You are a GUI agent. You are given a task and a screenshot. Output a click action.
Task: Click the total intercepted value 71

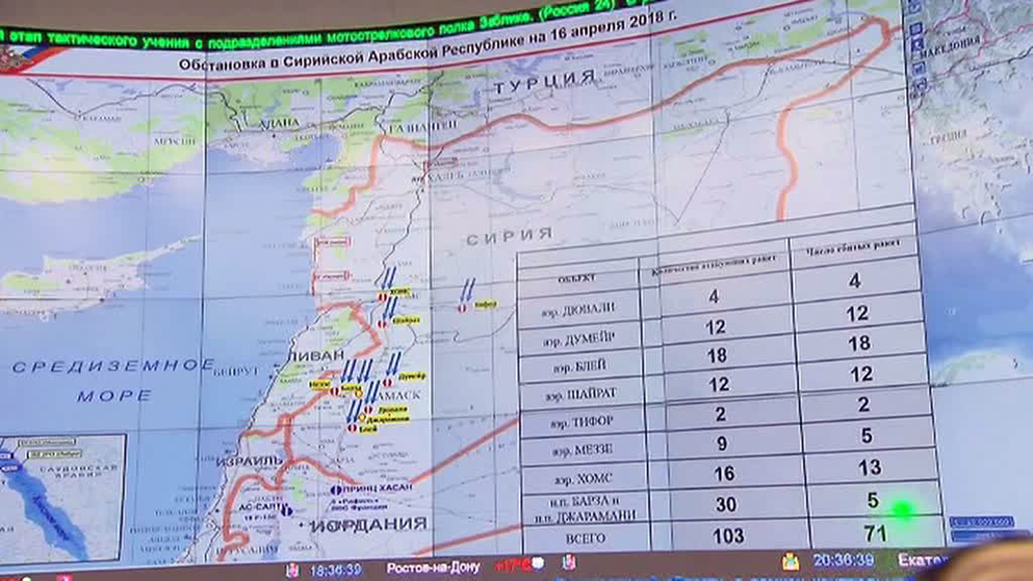pos(875,533)
